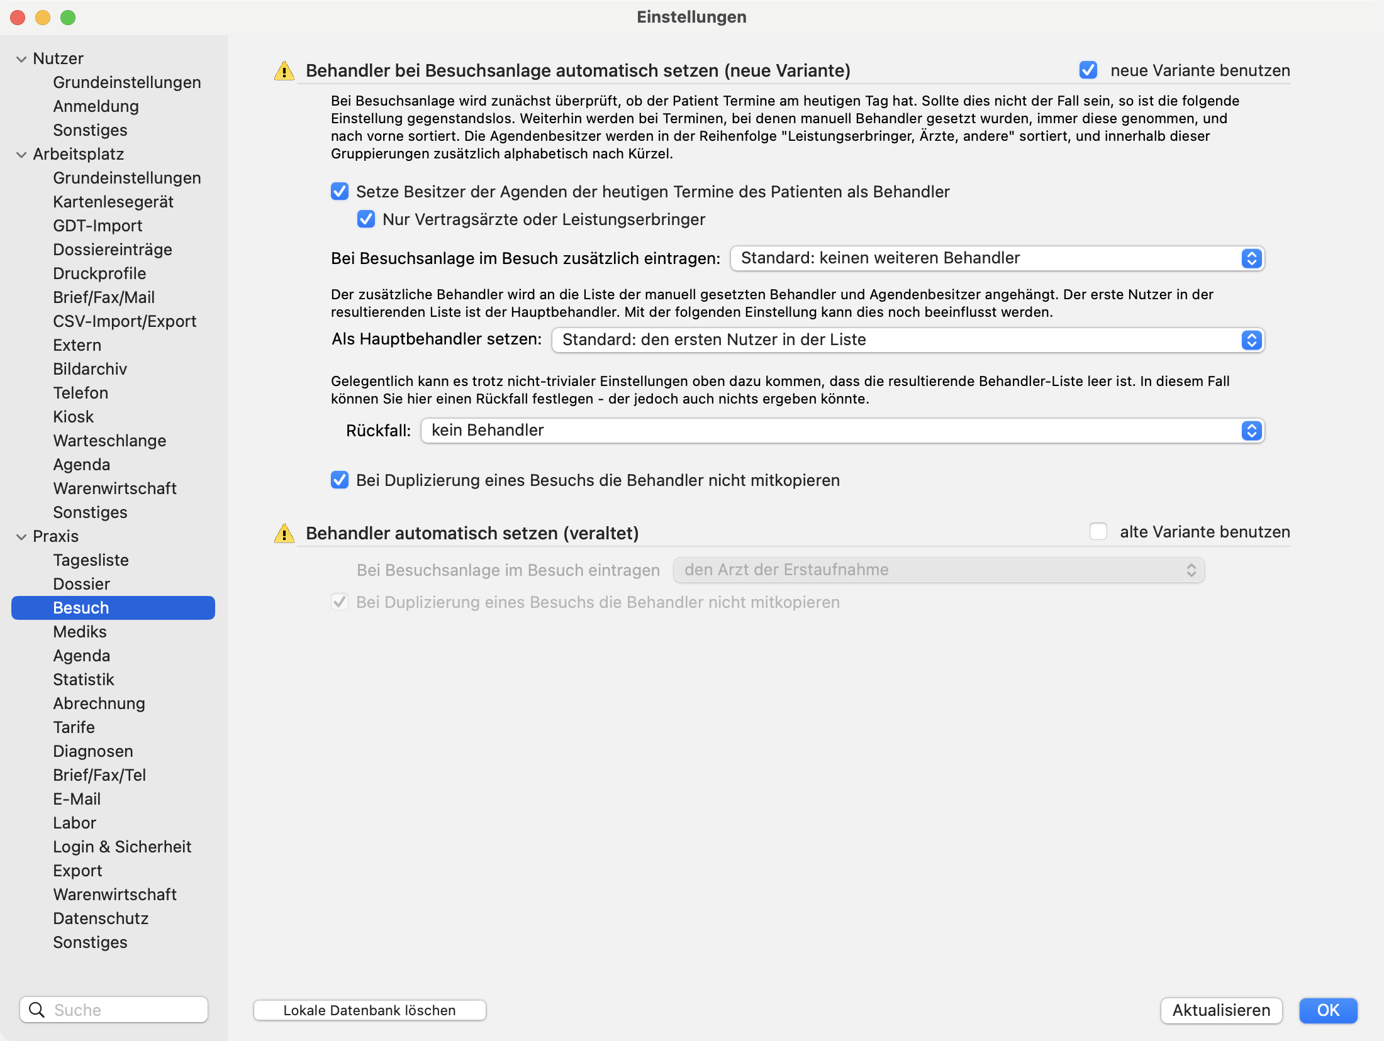Image resolution: width=1384 pixels, height=1041 pixels.
Task: Select Bildarchiv in the sidebar
Action: 90,369
